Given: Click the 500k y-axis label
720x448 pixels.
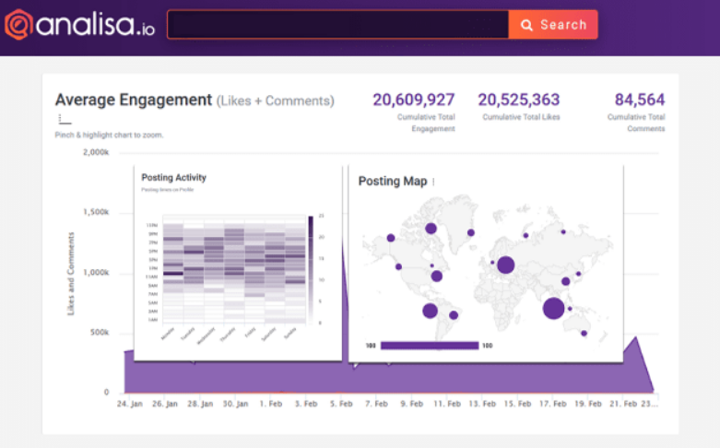Looking at the screenshot, I should pyautogui.click(x=100, y=333).
